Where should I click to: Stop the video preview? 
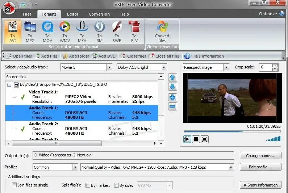(x=196, y=139)
